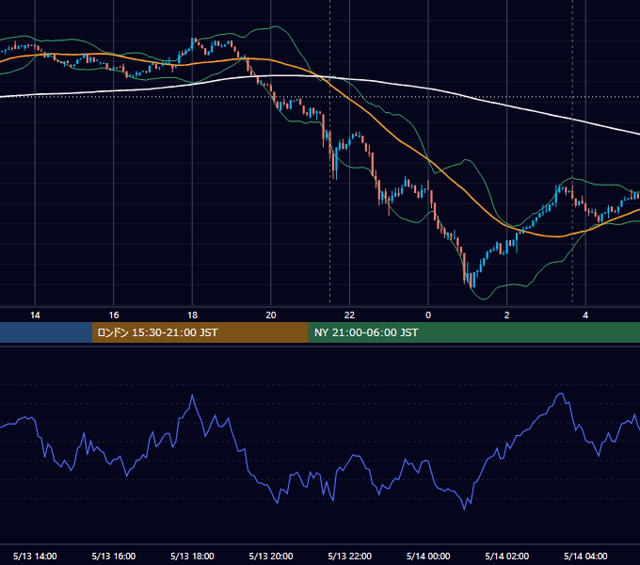Click the 16 hour label on price chart axis

click(114, 315)
